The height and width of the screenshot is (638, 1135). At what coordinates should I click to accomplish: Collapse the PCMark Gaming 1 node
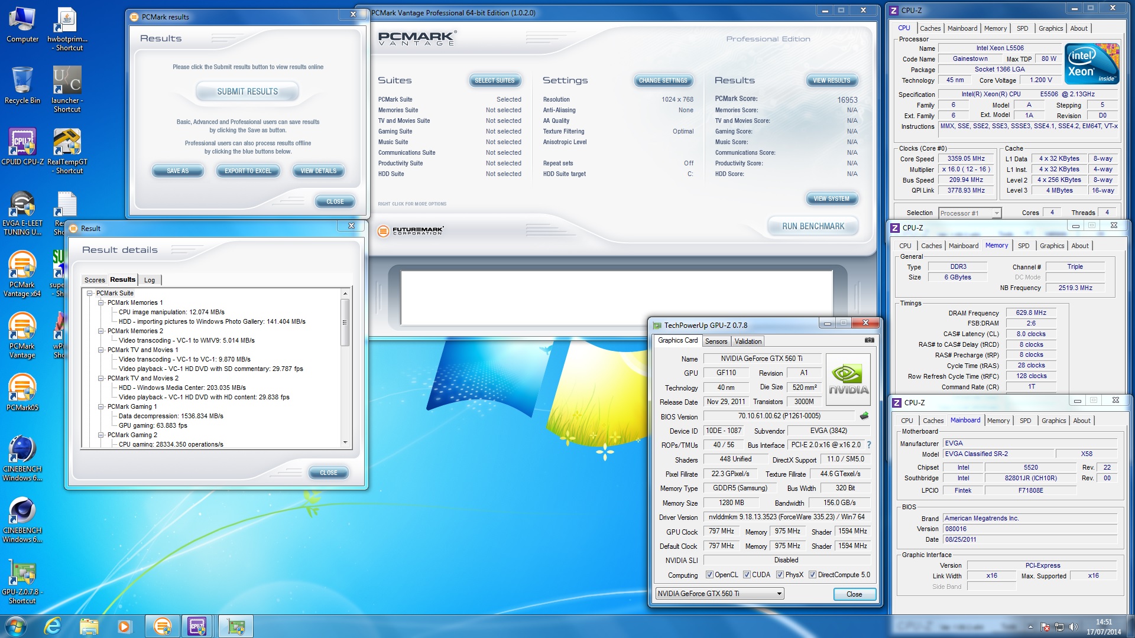point(101,406)
